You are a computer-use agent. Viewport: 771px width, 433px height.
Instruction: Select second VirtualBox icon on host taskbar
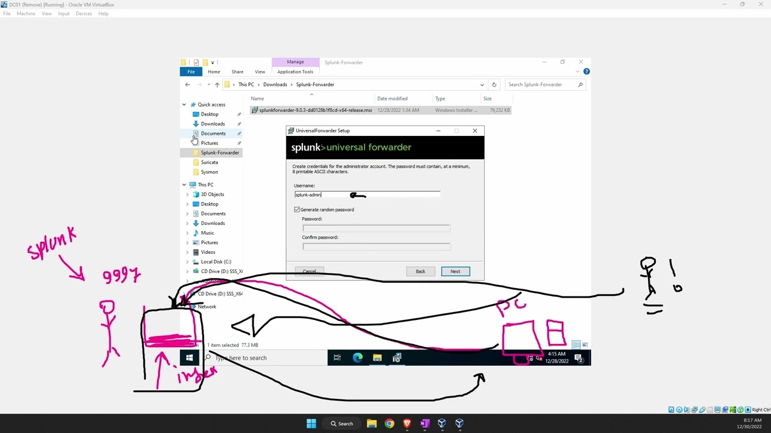(460, 423)
